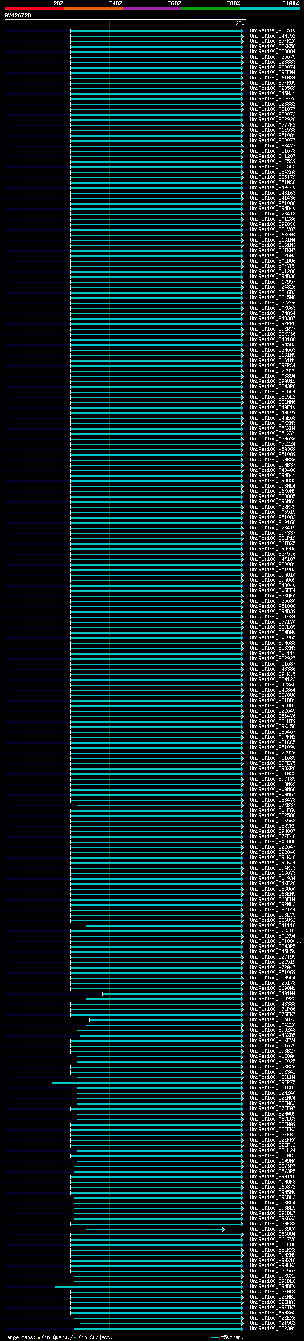
Task: Select hit label UniRef100_O43163
Action: pos(272,193)
